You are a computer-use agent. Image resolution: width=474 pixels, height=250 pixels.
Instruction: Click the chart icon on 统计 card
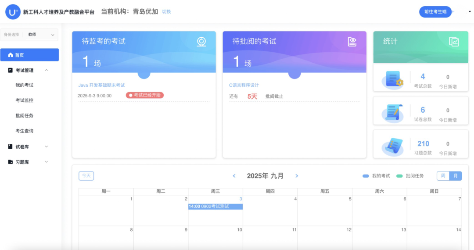coord(454,42)
